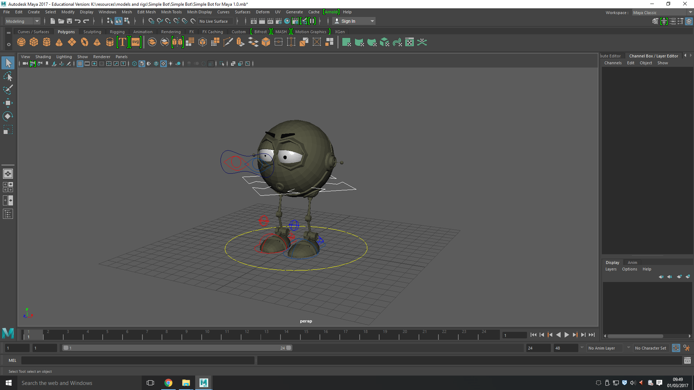Create a polygon sphere from the shelf
The image size is (694, 390).
pos(21,42)
